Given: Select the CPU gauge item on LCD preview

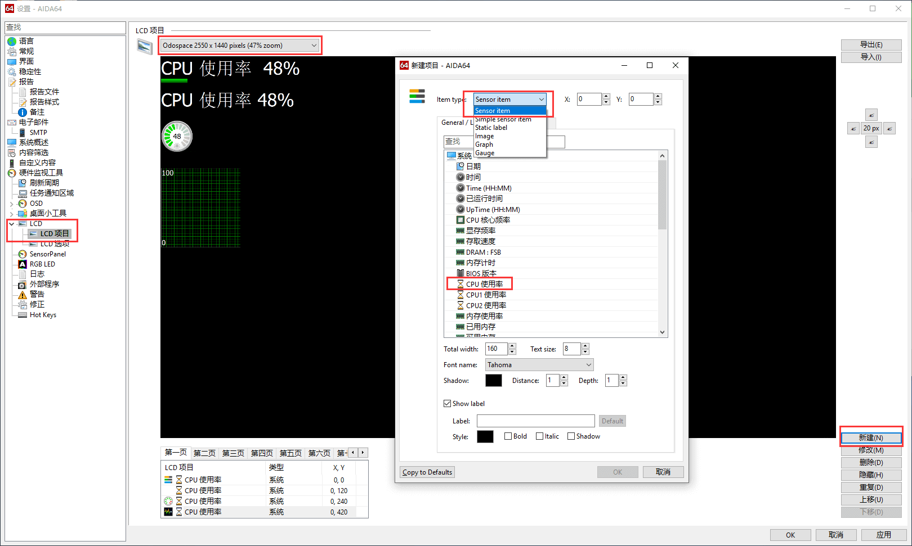Looking at the screenshot, I should [177, 137].
